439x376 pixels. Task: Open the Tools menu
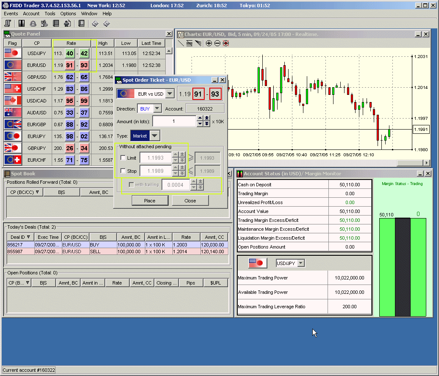pyautogui.click(x=50, y=14)
